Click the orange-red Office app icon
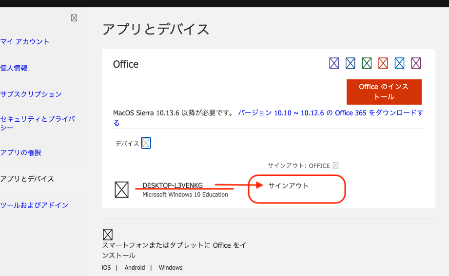This screenshot has width=449, height=276. pos(383,63)
